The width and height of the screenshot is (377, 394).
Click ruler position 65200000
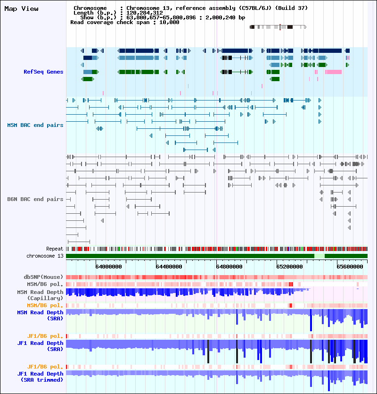click(289, 267)
